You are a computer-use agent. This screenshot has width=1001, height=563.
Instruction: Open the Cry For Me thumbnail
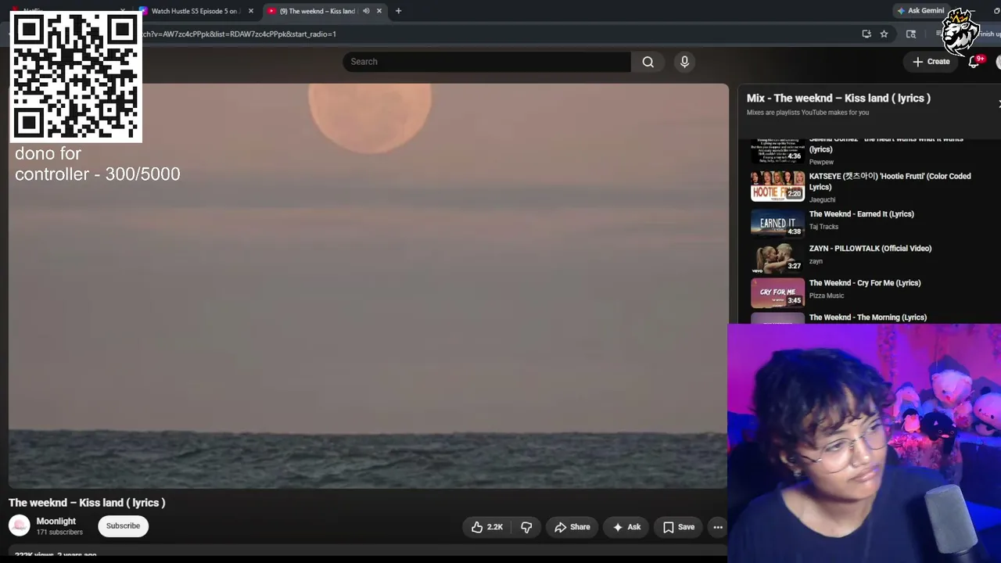(777, 292)
